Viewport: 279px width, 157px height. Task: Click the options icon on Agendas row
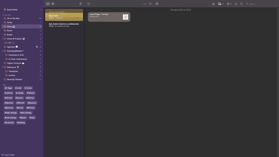click(37, 47)
